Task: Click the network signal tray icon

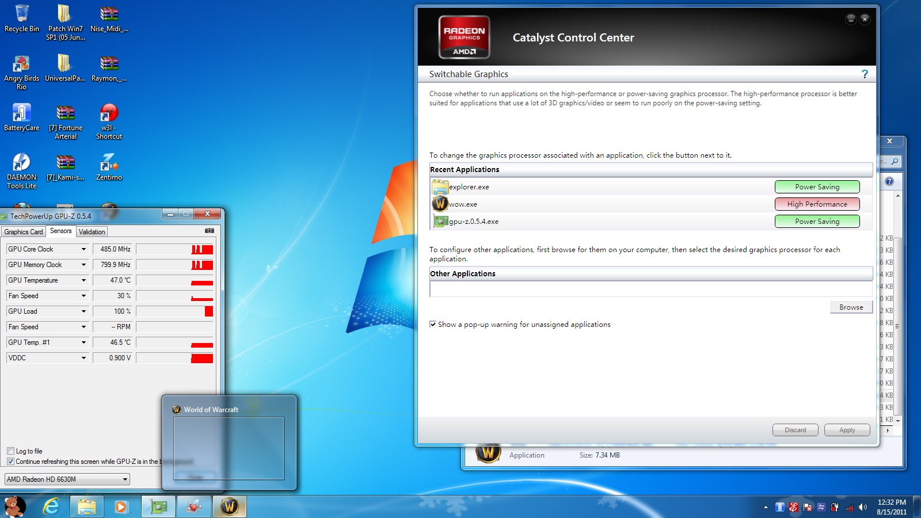Action: [x=849, y=507]
